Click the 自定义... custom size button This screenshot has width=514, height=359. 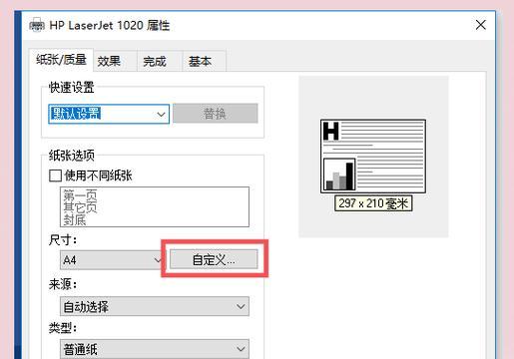tap(214, 259)
